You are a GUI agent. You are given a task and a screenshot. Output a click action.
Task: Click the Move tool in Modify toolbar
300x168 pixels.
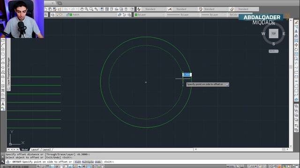[x=296, y=45]
